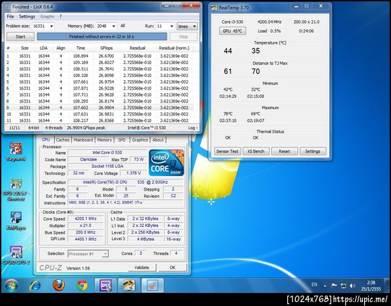Switch to the RealTemp taskbar button

tap(129, 285)
